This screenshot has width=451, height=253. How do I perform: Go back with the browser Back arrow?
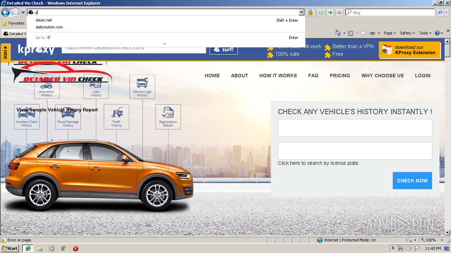[x=5, y=13]
